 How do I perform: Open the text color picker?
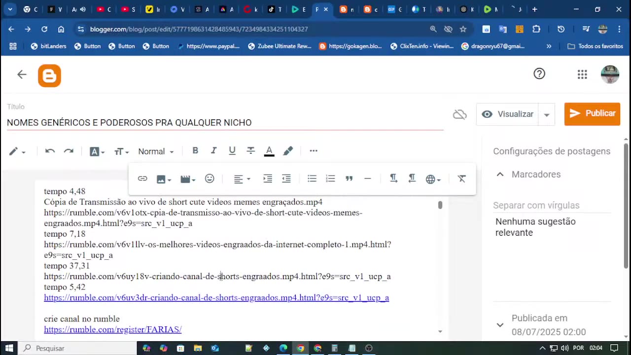point(269,151)
